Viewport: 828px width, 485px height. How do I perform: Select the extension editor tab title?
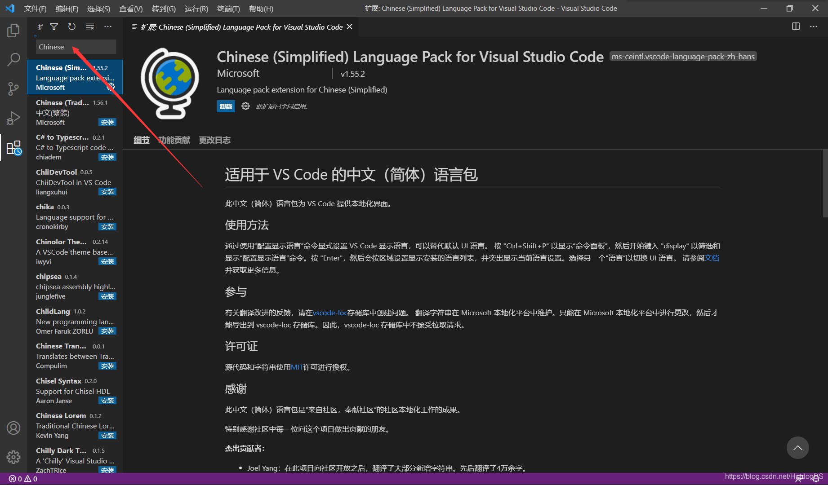coord(241,27)
